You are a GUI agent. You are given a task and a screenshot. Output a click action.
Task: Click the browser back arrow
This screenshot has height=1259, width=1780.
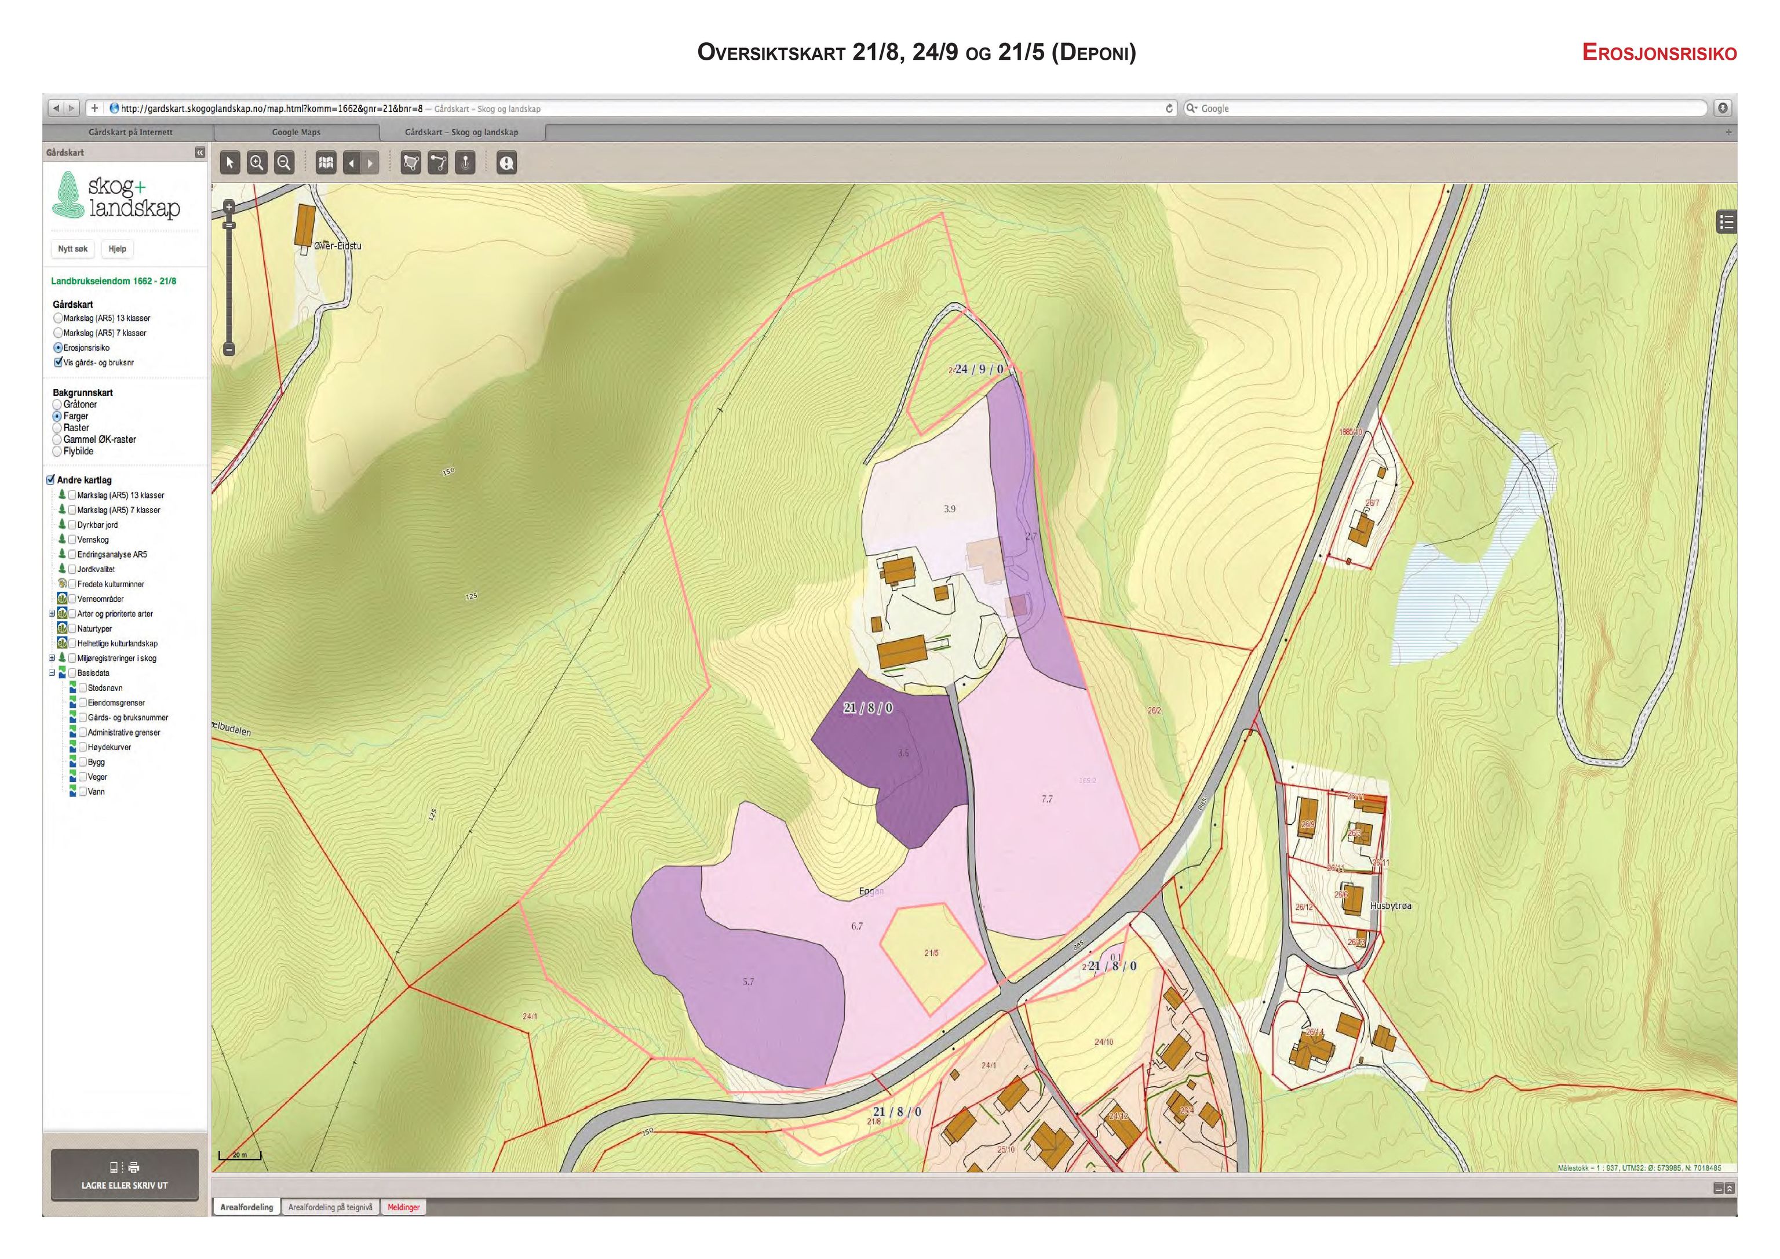[57, 108]
